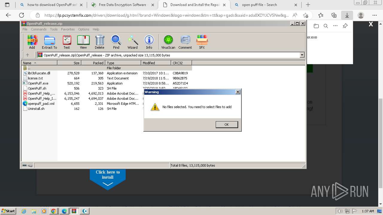Sort by Size column header
Image resolution: width=383 pixels, height=215 pixels.
pyautogui.click(x=69, y=63)
